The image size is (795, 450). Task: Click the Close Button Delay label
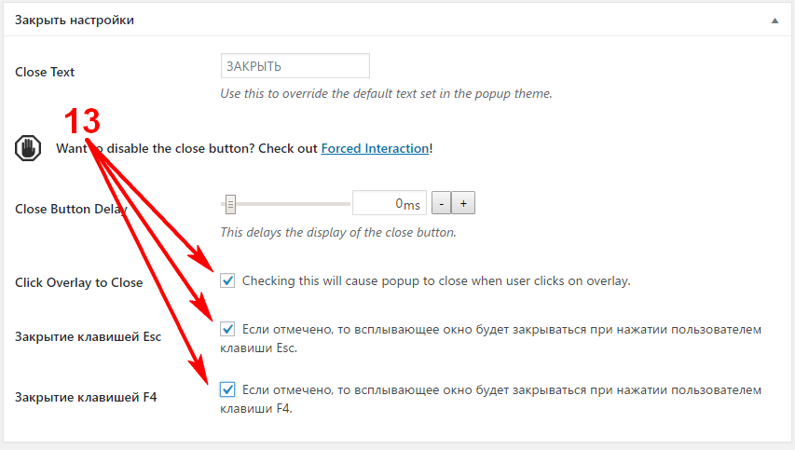(71, 209)
